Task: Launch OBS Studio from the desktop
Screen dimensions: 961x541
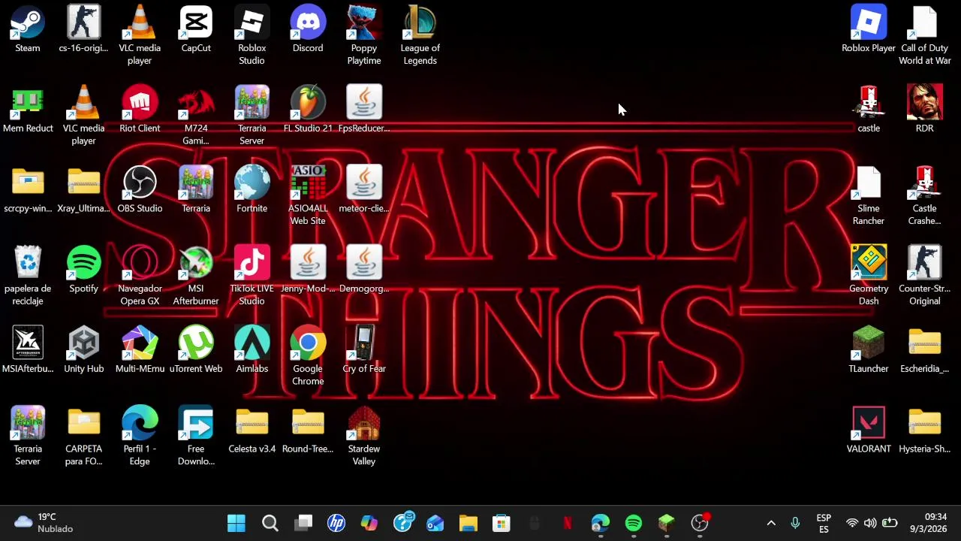Action: (x=140, y=190)
